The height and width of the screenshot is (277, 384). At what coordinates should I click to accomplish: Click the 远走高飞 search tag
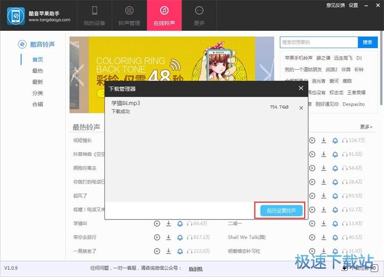343,58
